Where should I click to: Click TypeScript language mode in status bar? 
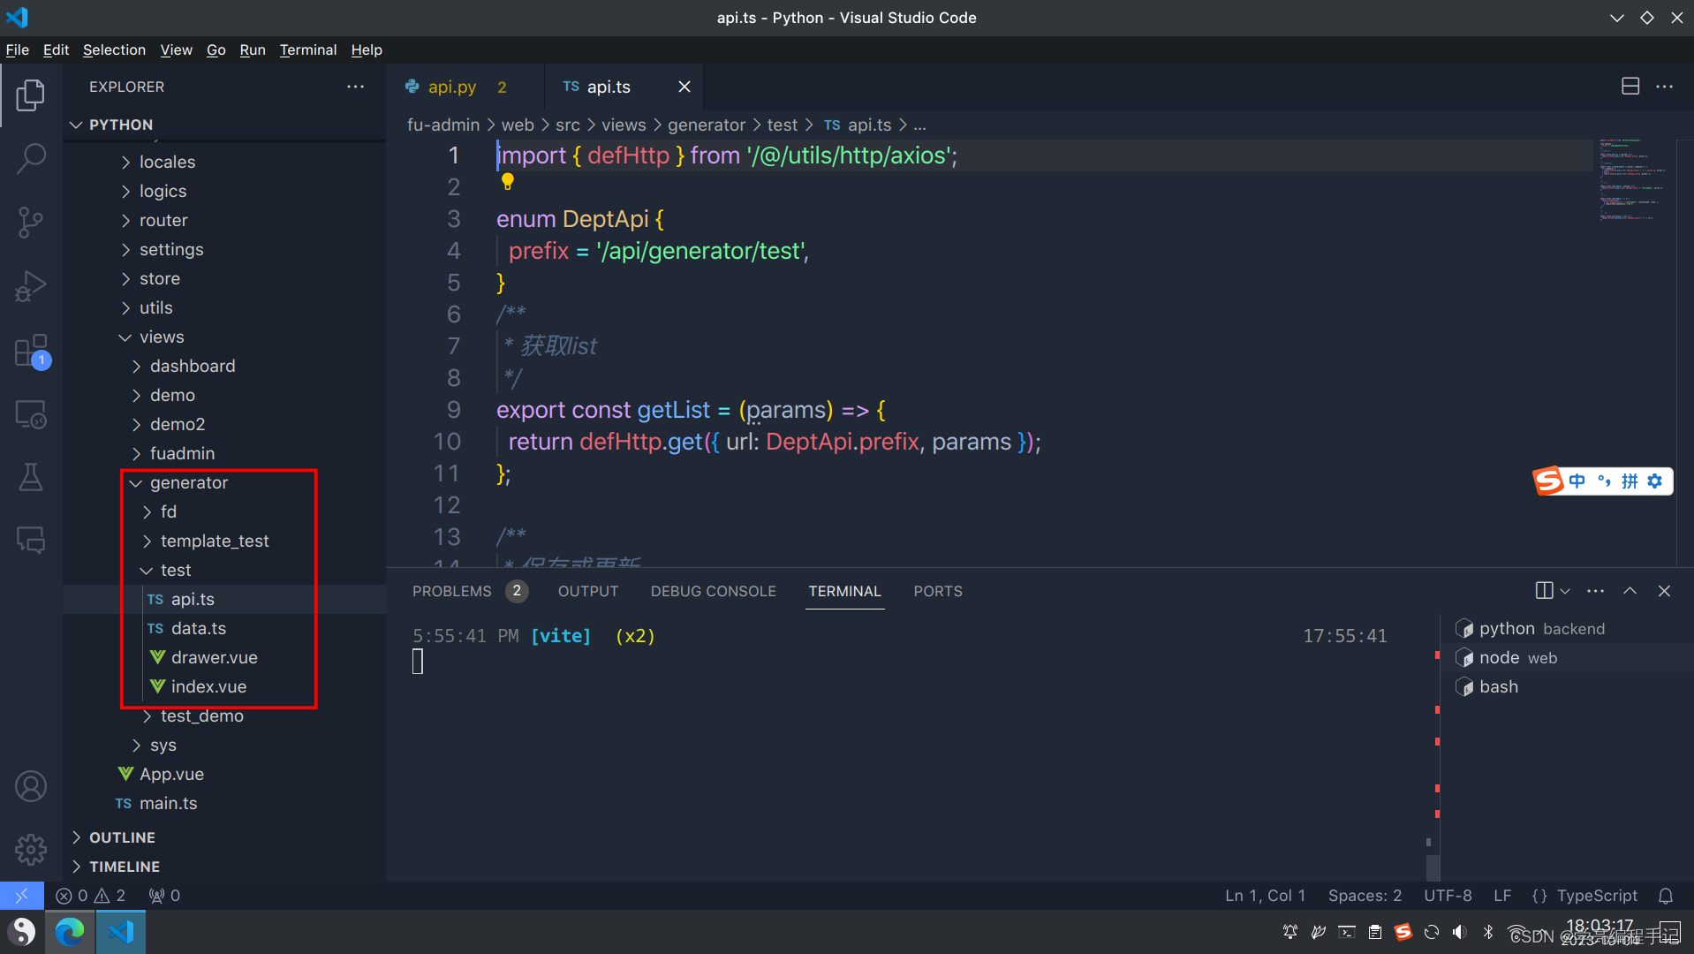point(1597,895)
